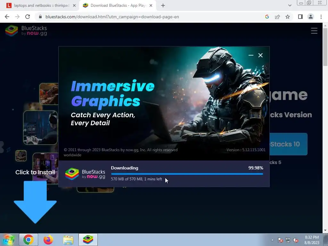Go back to the previous page

coord(7,17)
